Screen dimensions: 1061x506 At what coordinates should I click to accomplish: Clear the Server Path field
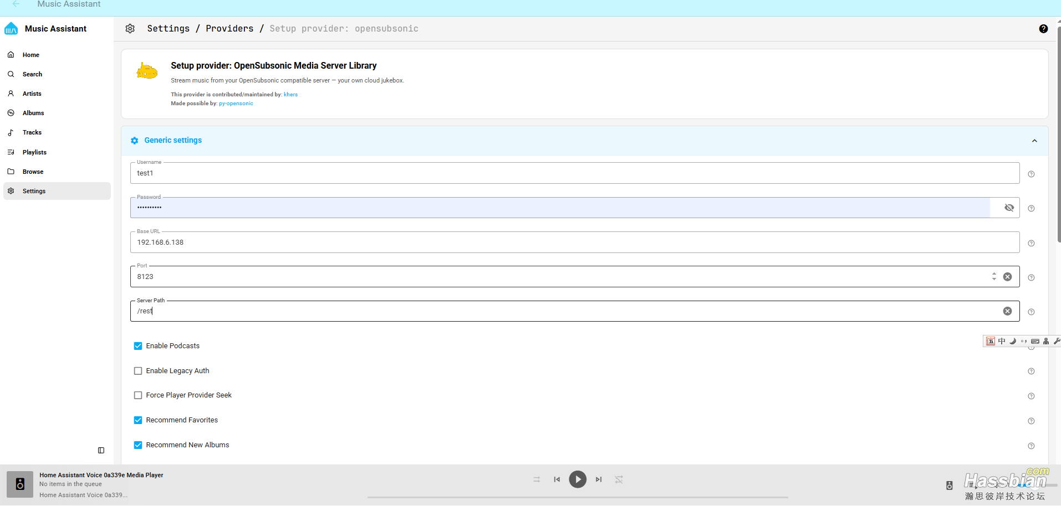(x=1007, y=311)
